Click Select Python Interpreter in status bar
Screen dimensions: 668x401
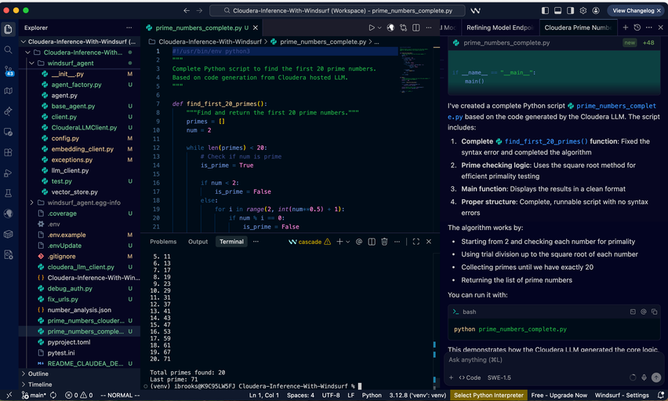(x=488, y=396)
